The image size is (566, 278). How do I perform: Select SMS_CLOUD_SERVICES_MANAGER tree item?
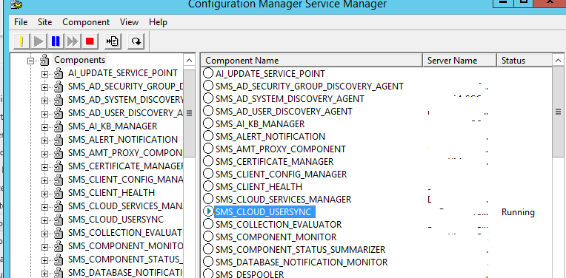(x=125, y=206)
